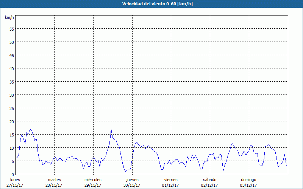The width and height of the screenshot is (303, 189).
Task: Select the 55 value on the y-axis
Action: (11, 29)
